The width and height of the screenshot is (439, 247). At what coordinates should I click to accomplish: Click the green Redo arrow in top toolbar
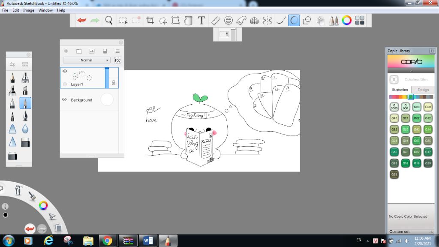tap(95, 20)
